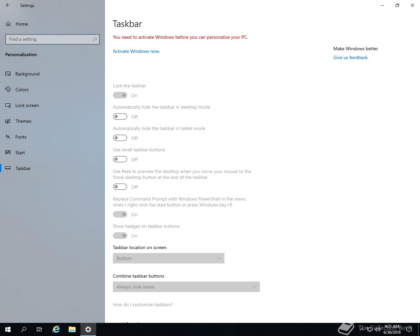Click the Make Windows better text
Viewport: 420px width, 336px height.
click(x=356, y=49)
